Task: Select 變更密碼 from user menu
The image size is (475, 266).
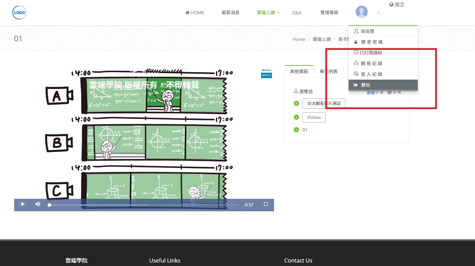Action: click(371, 42)
